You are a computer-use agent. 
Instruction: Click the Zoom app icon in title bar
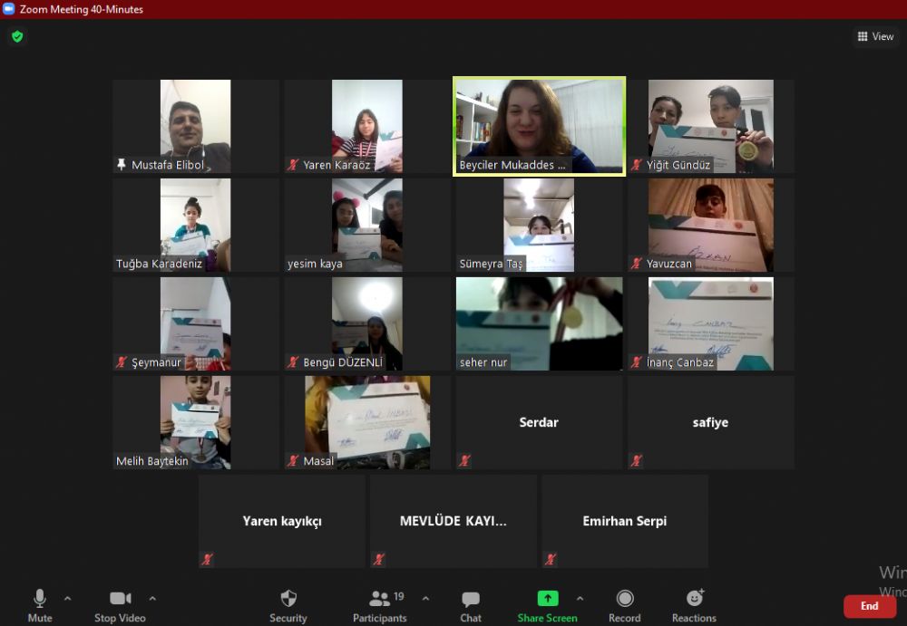pos(8,9)
